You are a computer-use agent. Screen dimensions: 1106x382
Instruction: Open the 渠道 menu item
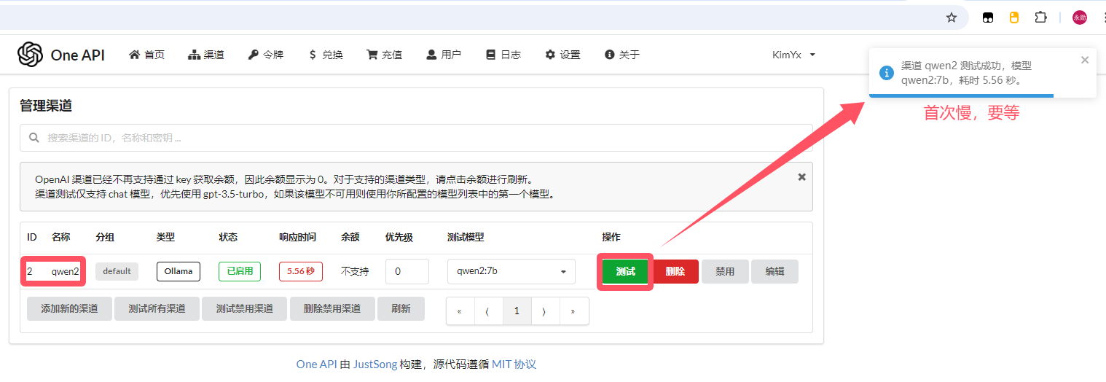[206, 55]
